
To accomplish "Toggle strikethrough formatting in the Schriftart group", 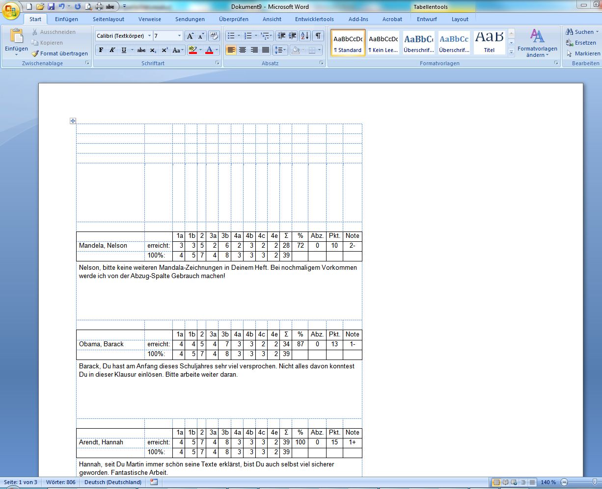I will 141,50.
